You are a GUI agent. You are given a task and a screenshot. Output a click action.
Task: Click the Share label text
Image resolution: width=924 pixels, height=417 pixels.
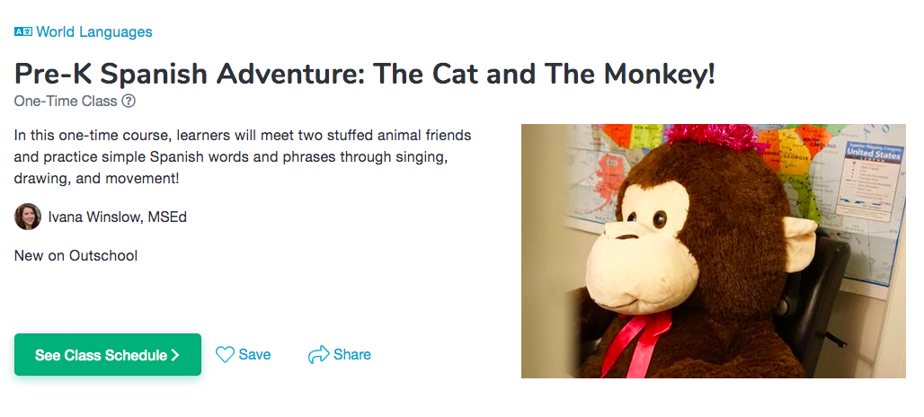point(352,355)
